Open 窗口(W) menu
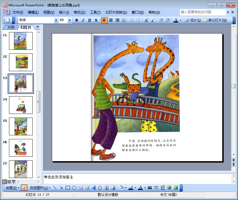Screen dimensions: 238x200 point(138,12)
